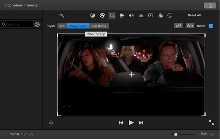Click into the Search field
The height and width of the screenshot is (139, 220).
coord(16,24)
